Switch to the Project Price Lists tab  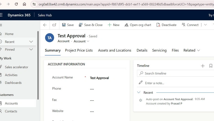tap(79, 50)
